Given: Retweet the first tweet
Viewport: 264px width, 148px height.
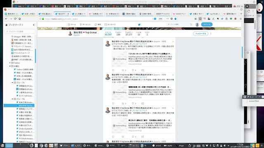Looking at the screenshot, I should [x=123, y=70].
